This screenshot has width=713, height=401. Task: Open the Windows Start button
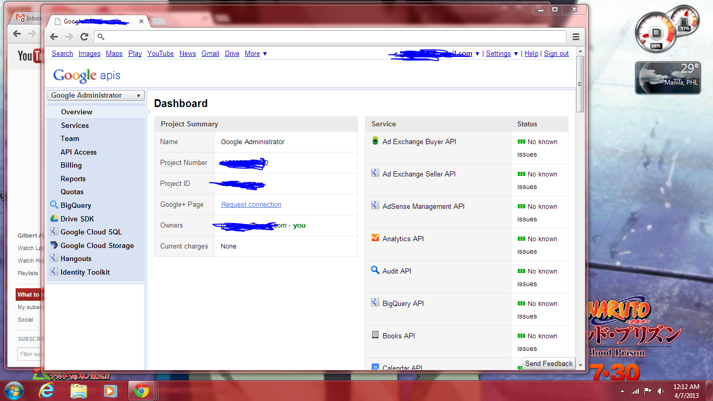13,391
